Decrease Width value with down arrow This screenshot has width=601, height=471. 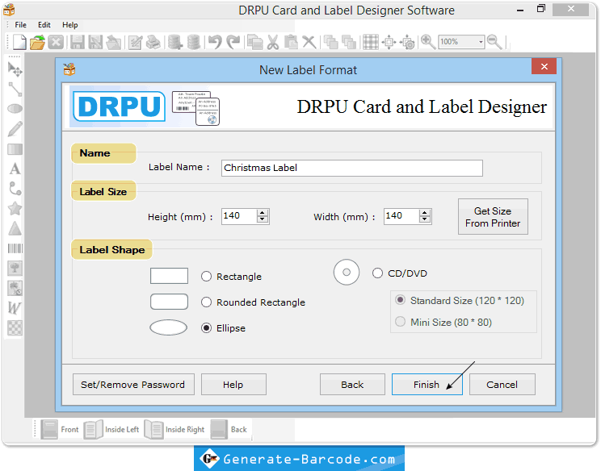point(425,219)
